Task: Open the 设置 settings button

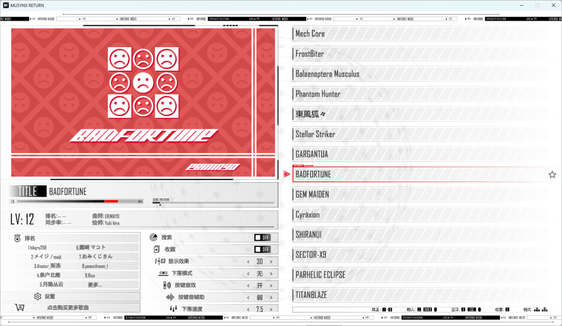Action: tap(70, 296)
